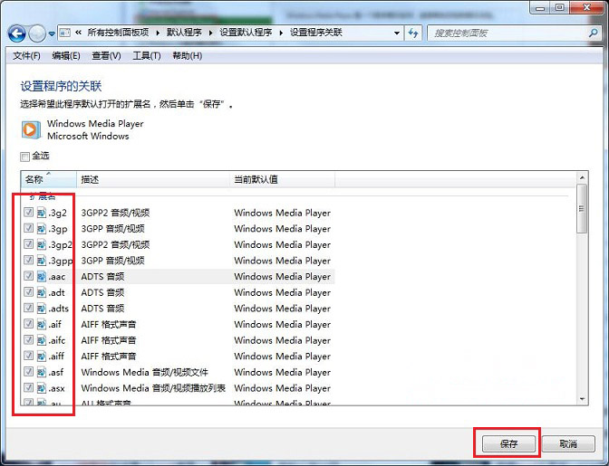
Task: Uncheck the .adts extension checkbox
Action: (28, 308)
